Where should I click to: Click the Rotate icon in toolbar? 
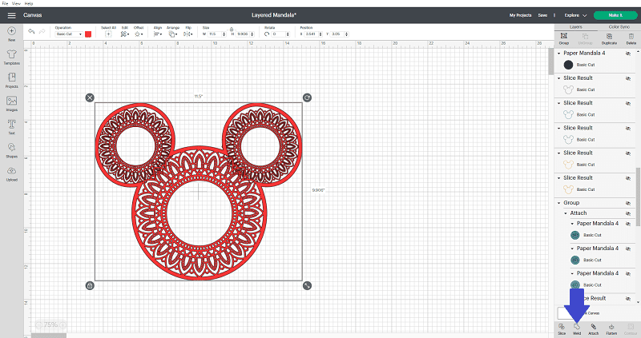tap(267, 34)
